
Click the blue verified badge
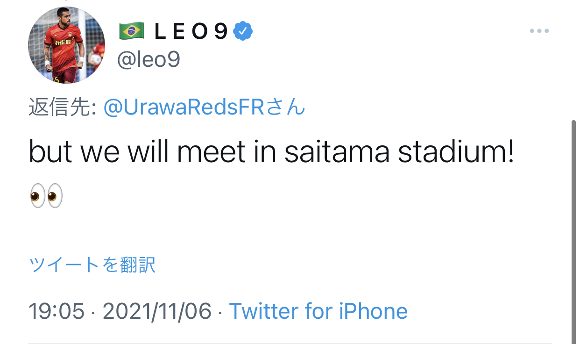click(243, 31)
